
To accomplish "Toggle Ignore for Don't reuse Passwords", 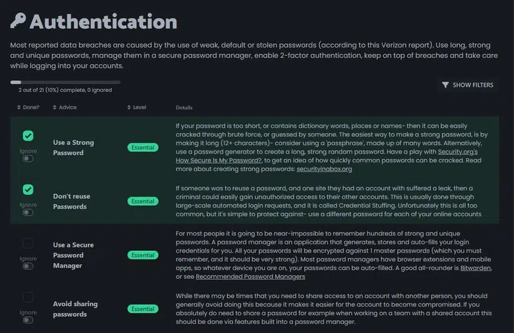I will tap(28, 212).
